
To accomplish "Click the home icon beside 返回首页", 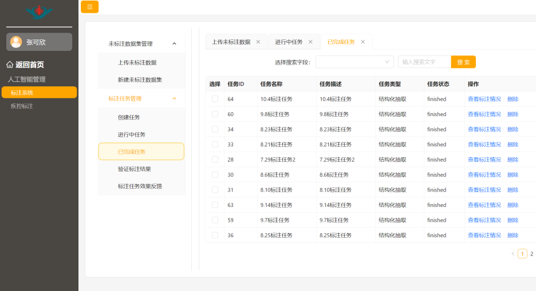I will 10,65.
